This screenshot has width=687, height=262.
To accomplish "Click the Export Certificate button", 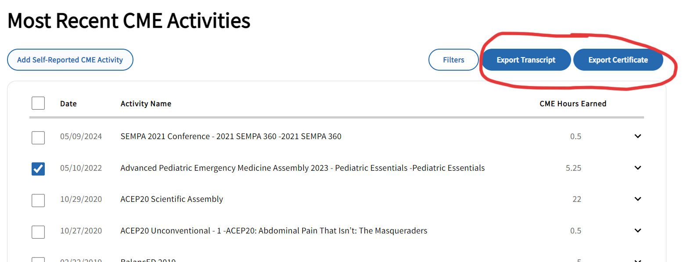I will [x=618, y=60].
